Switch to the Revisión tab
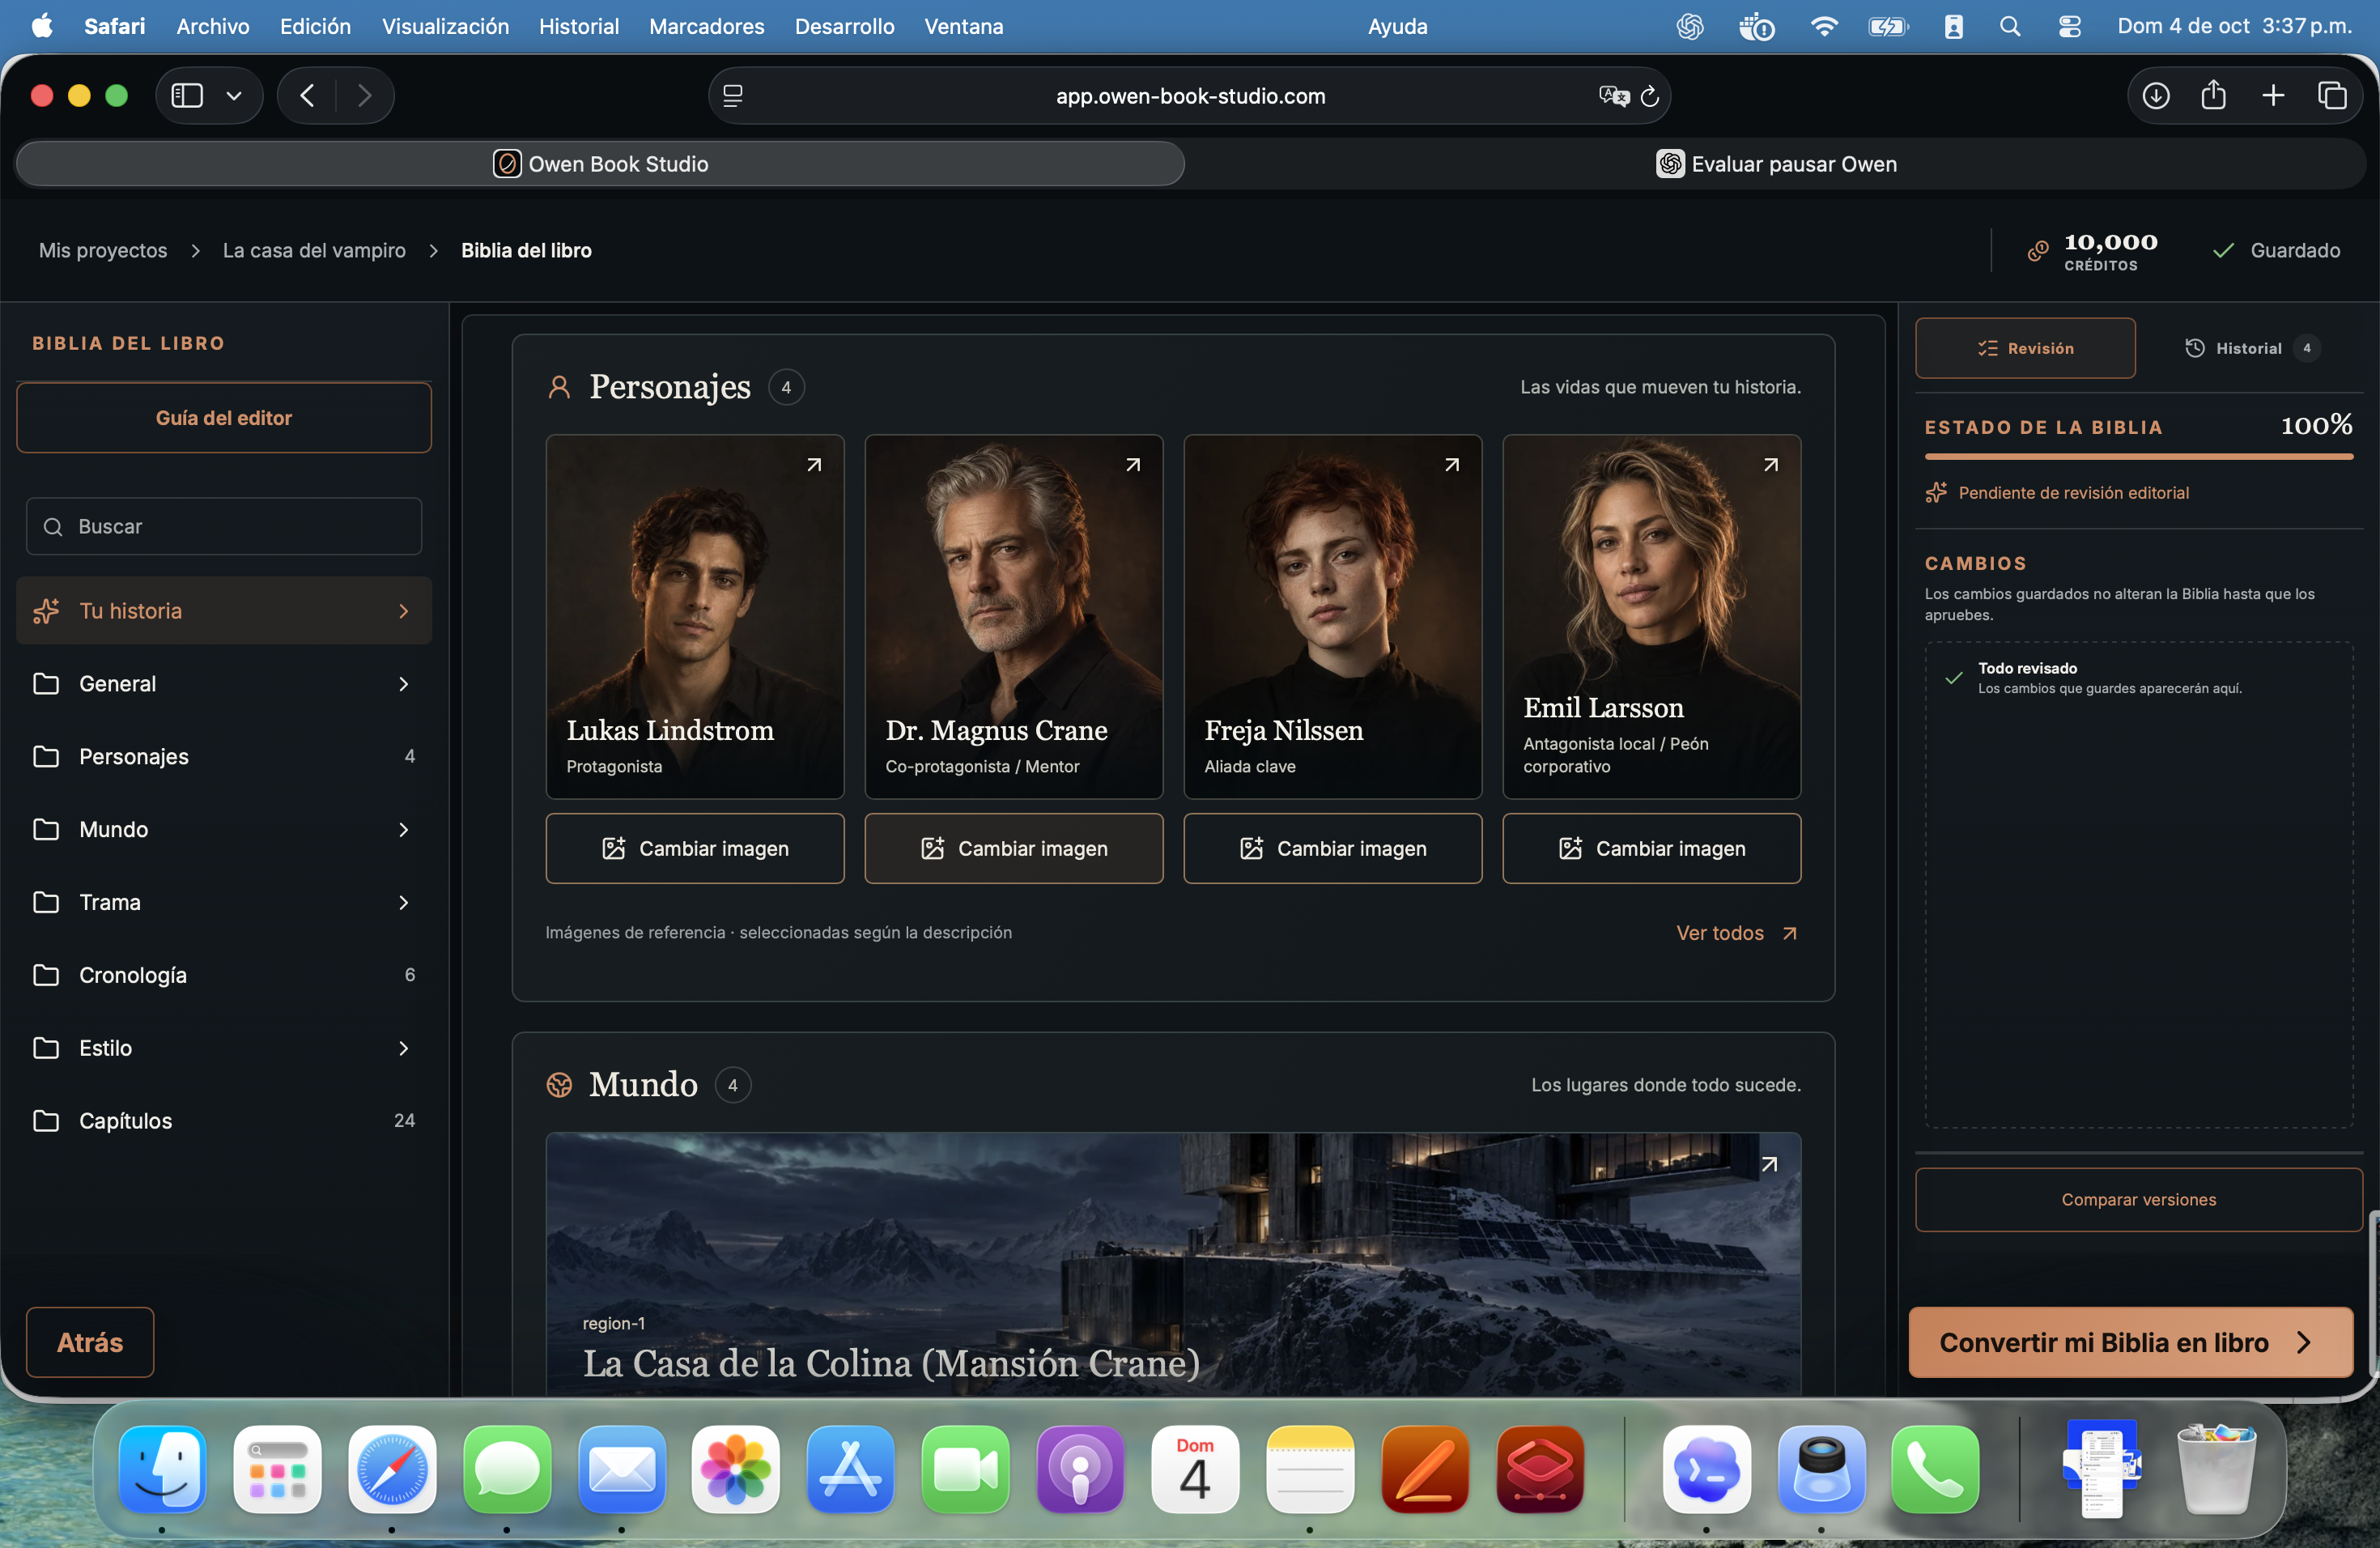This screenshot has height=1548, width=2380. (x=2025, y=348)
